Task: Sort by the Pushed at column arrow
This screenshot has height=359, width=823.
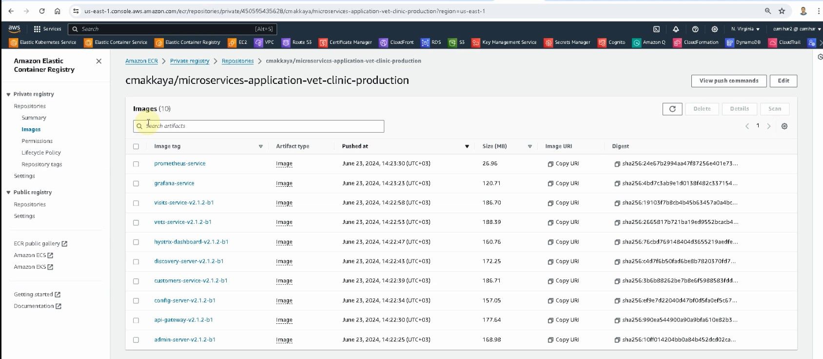Action: point(467,146)
